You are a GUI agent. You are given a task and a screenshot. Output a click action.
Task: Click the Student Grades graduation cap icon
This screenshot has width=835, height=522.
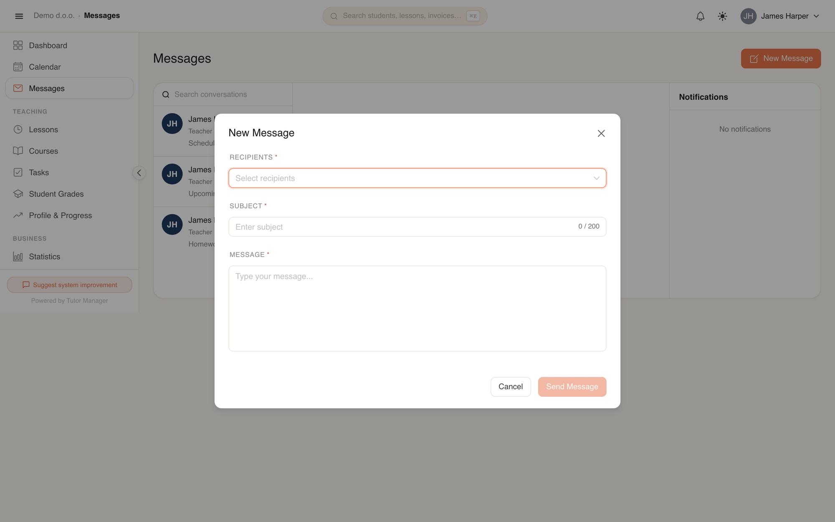18,194
